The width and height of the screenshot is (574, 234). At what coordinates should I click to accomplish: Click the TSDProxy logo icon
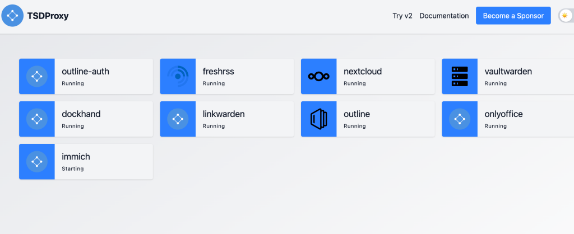click(12, 16)
